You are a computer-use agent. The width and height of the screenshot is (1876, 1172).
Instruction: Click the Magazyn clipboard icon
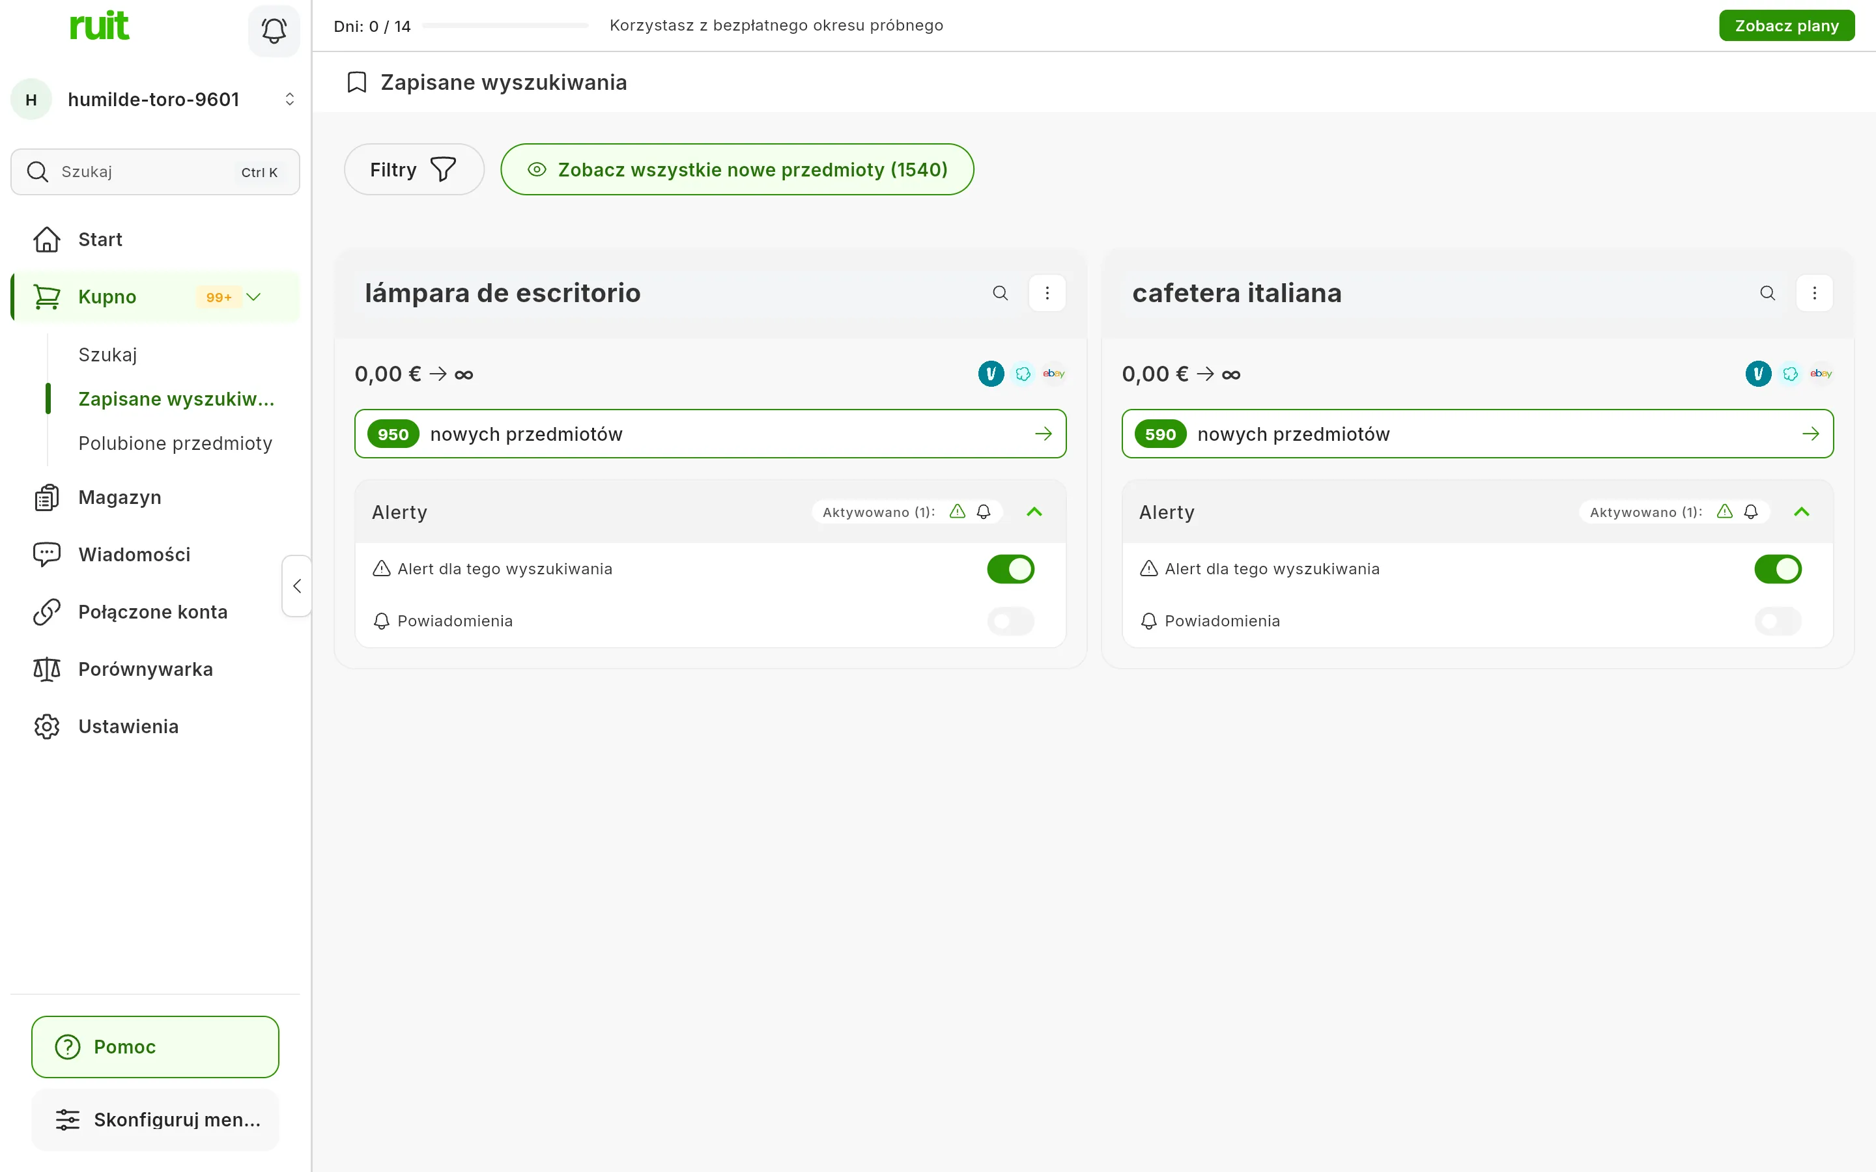(46, 497)
